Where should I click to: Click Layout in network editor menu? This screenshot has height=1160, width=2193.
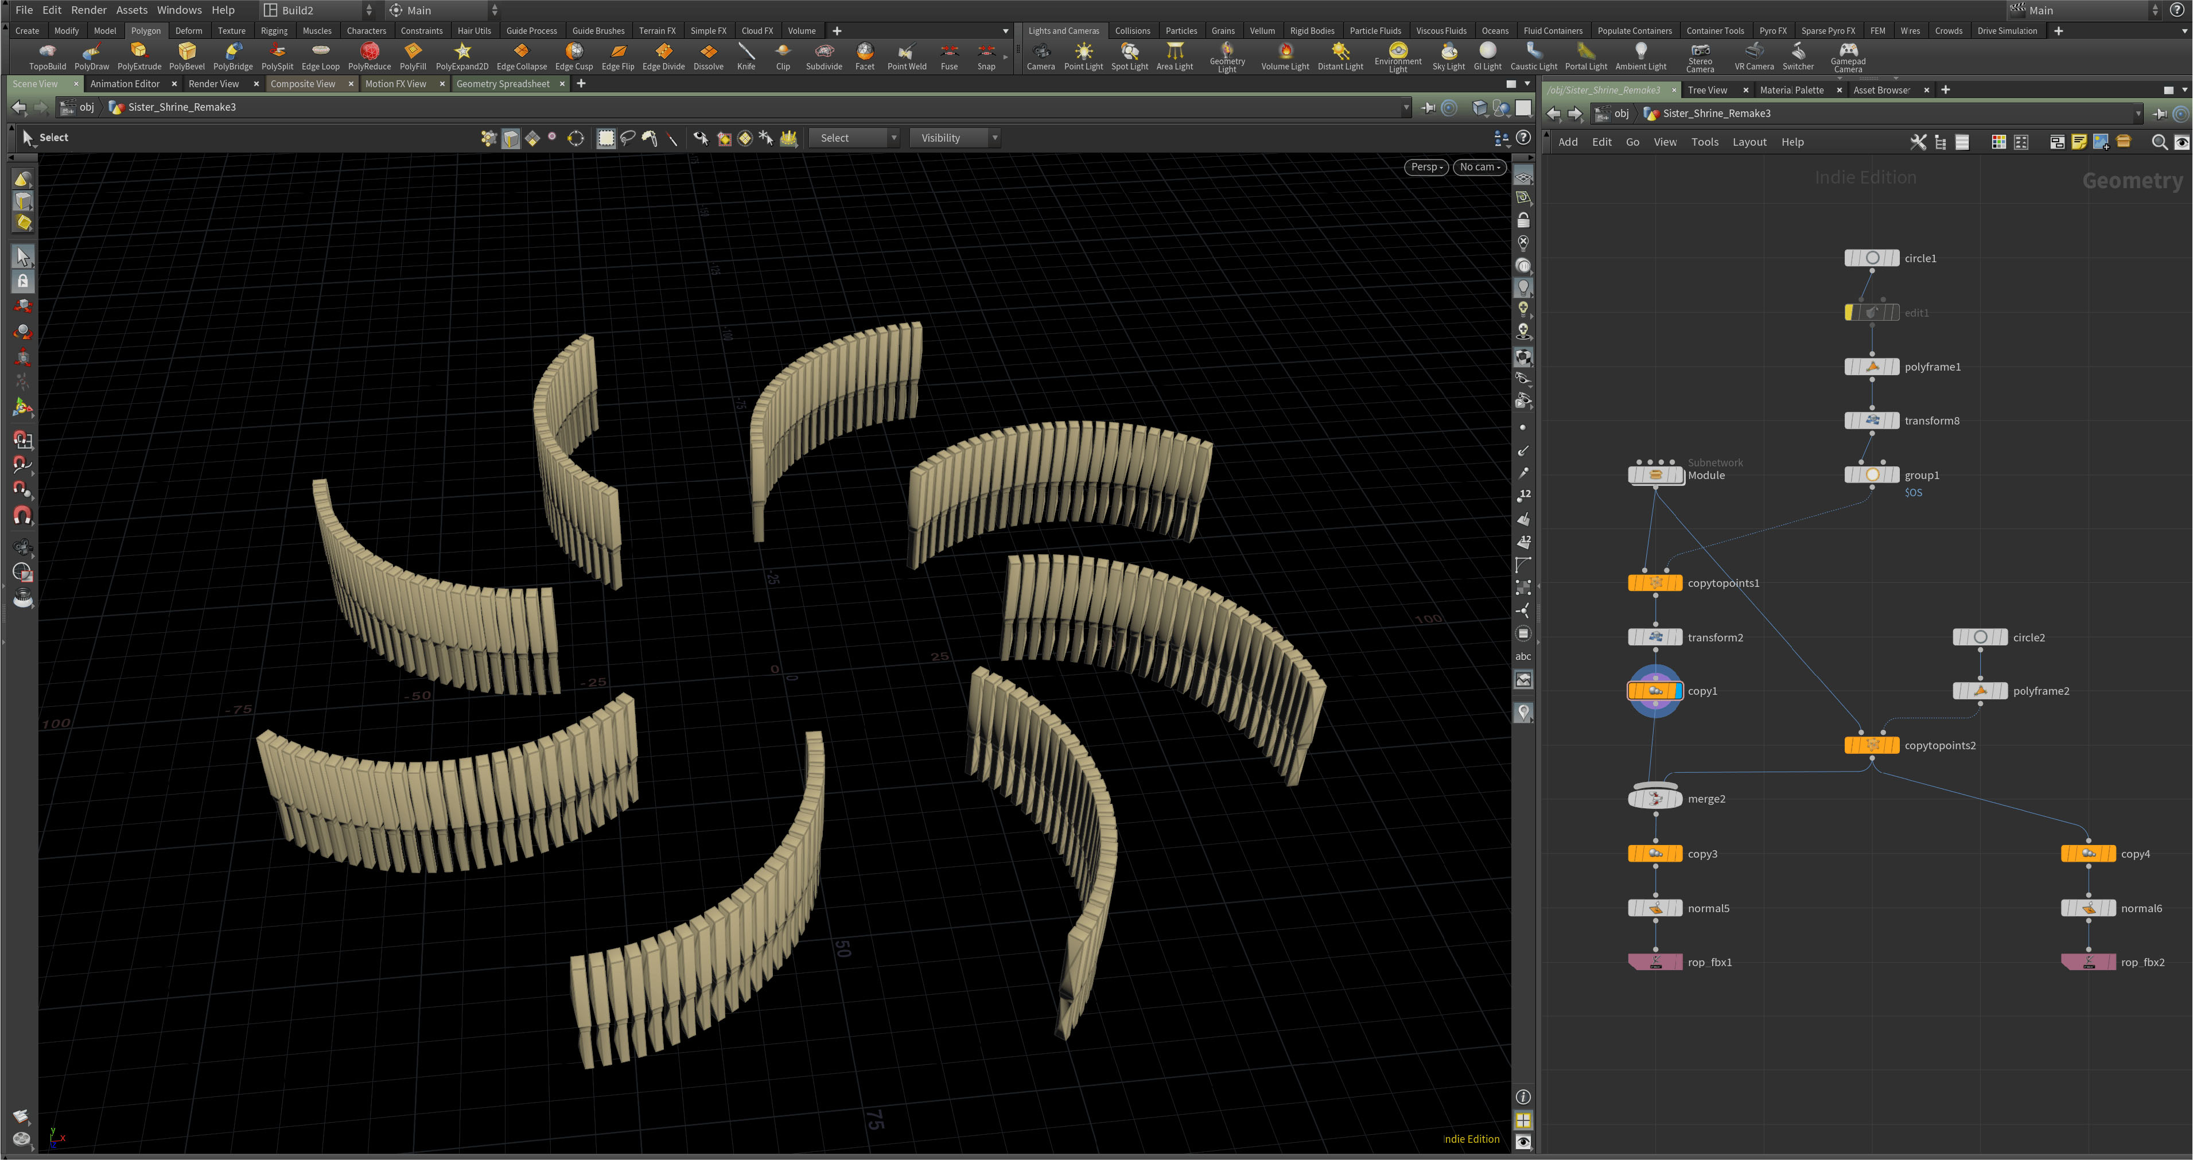pyautogui.click(x=1749, y=142)
